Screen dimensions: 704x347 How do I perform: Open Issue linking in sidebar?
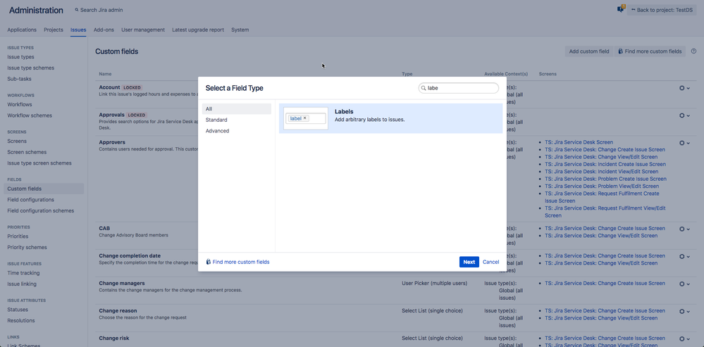tap(22, 284)
